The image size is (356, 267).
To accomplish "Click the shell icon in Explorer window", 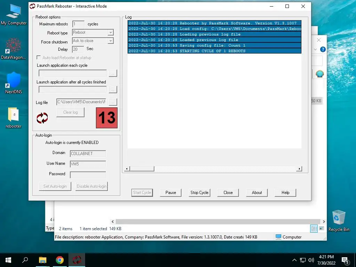I will click(x=320, y=74).
